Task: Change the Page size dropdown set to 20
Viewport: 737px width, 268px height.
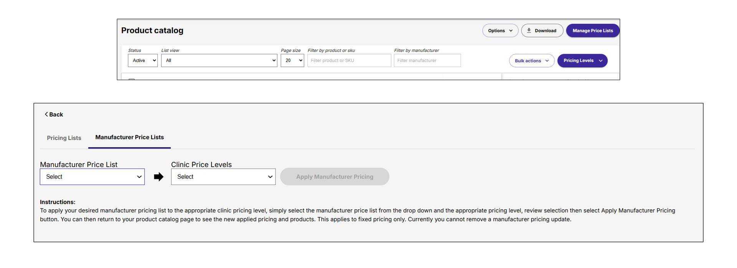Action: pos(292,61)
